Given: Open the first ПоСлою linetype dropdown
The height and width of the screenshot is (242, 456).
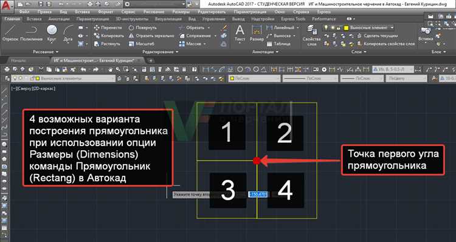Looking at the screenshot, I should tap(310, 78).
